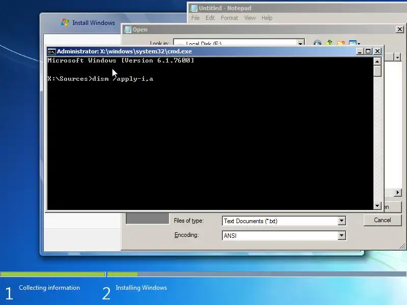The width and height of the screenshot is (407, 305).
Task: Open the View Menu icon in Open dialog
Action: [354, 43]
